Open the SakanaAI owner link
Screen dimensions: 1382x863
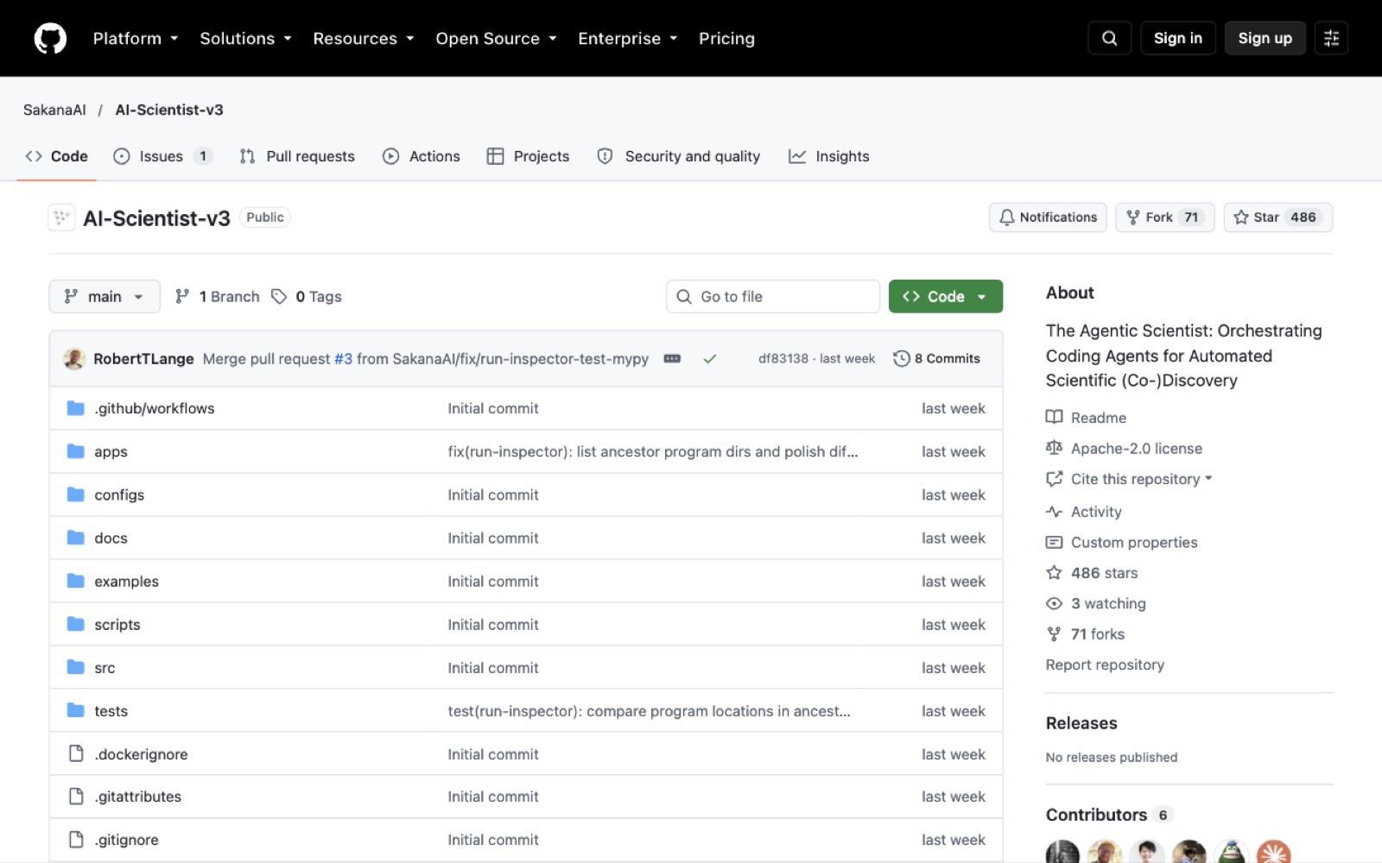pyautogui.click(x=54, y=110)
